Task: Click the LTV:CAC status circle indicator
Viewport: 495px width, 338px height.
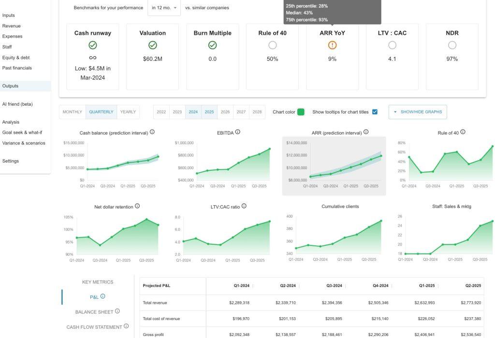Action: [392, 44]
